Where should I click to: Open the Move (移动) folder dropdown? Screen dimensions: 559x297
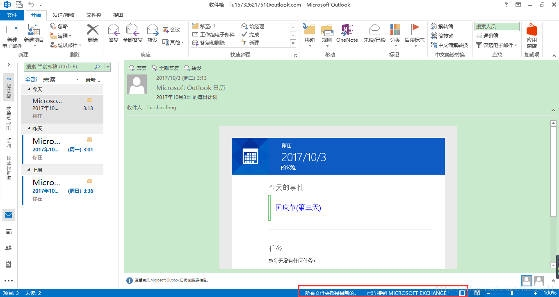point(309,36)
